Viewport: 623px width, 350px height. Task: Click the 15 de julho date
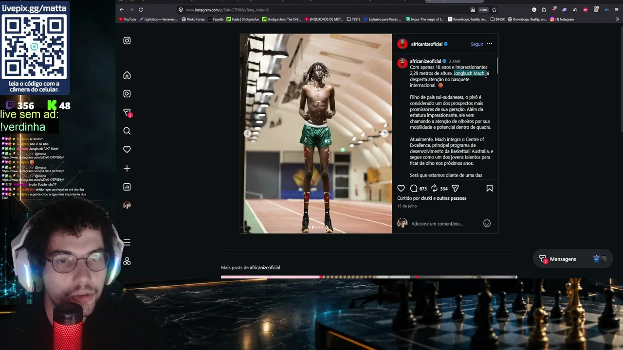[407, 206]
